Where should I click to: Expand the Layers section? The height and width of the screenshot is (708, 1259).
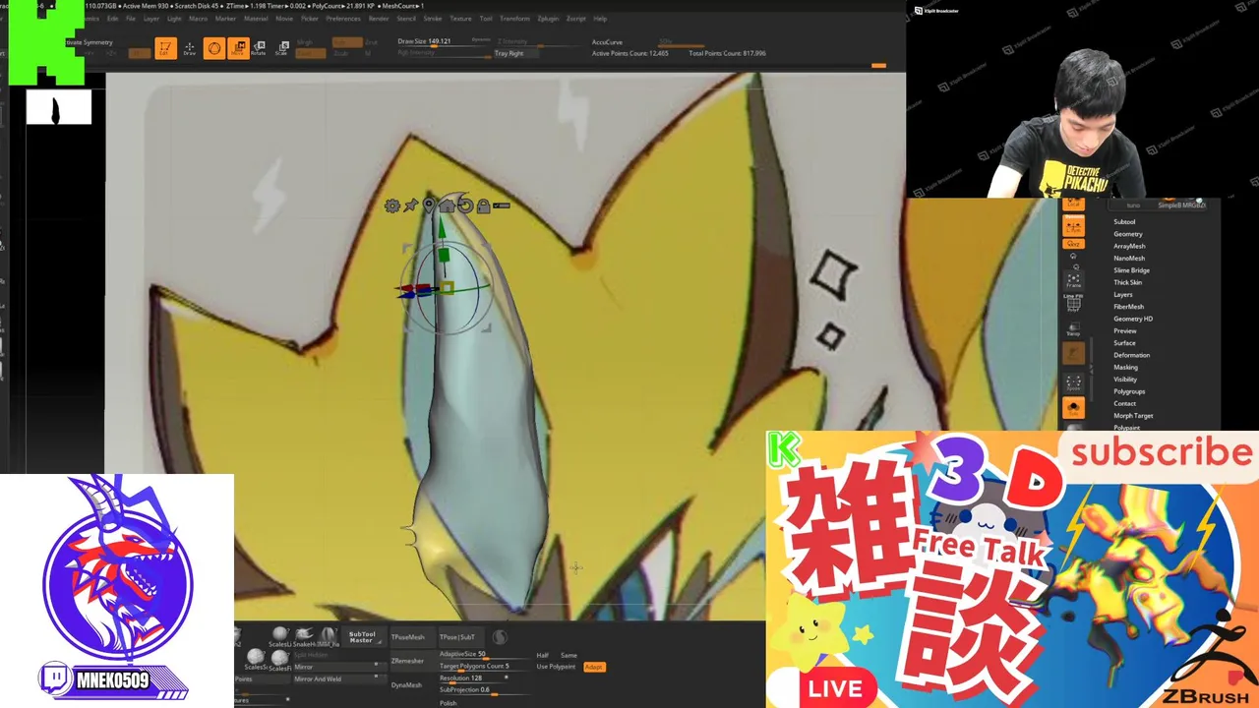1122,294
